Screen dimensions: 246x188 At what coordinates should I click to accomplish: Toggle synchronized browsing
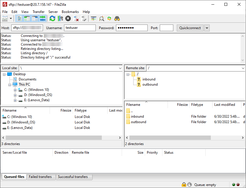tap(109, 18)
